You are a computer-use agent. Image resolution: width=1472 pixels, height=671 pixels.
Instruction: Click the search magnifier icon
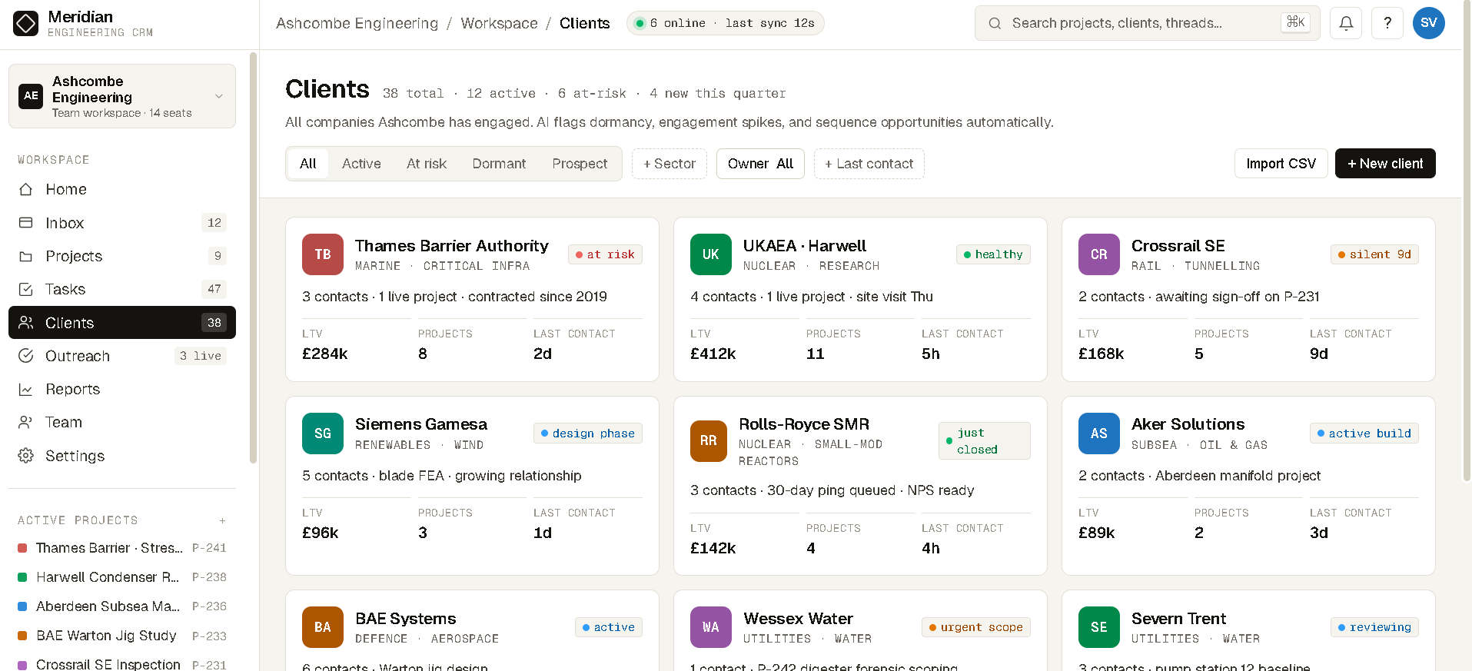(995, 23)
